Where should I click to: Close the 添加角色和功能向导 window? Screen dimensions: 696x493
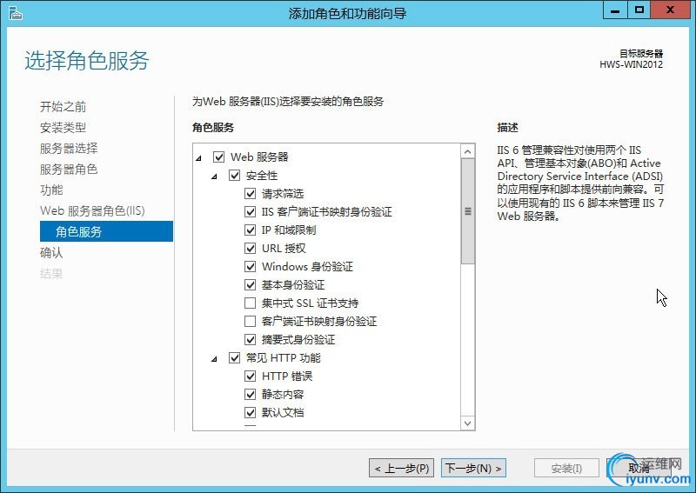(x=669, y=10)
